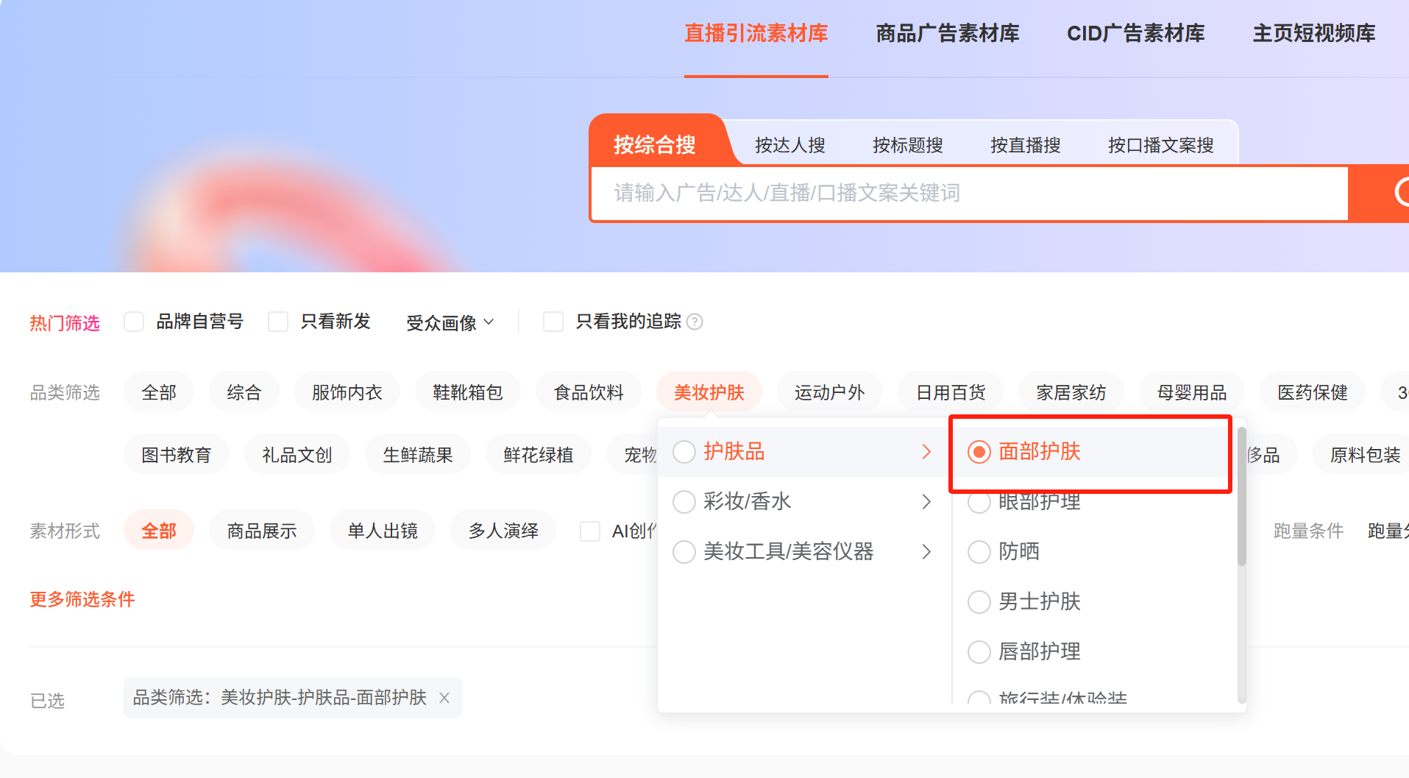
Task: Select the 食品饮料 category filter
Action: 588,392
